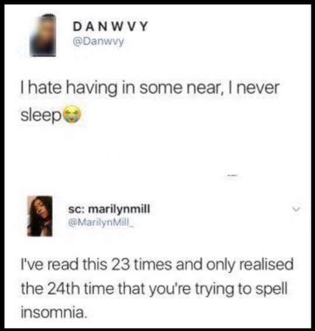Click "24th" in the reply tweet

click(64, 289)
